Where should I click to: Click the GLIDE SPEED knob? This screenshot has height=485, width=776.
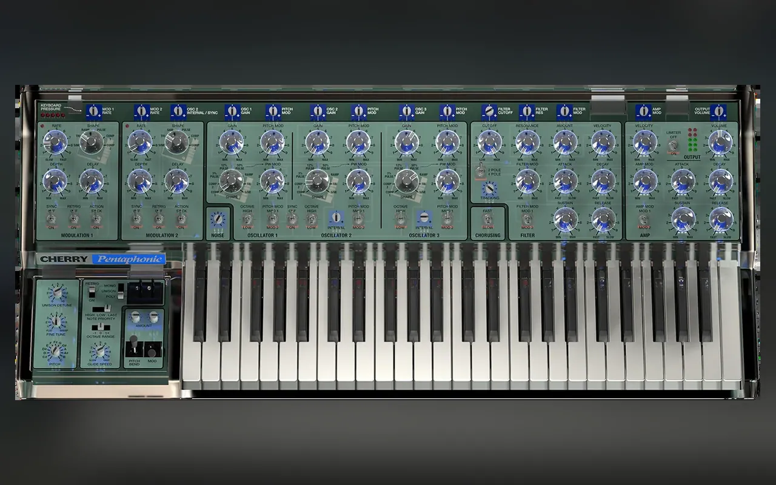(100, 350)
